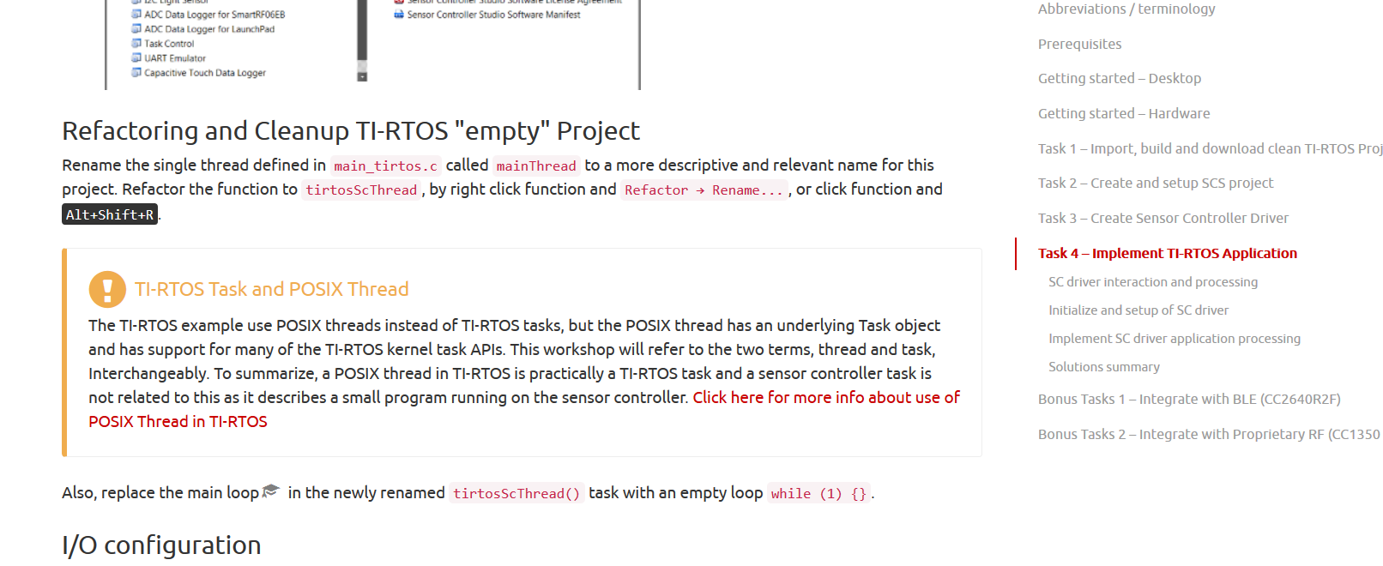Go to Implement SC driver application processing
This screenshot has width=1383, height=566.
pos(1175,338)
